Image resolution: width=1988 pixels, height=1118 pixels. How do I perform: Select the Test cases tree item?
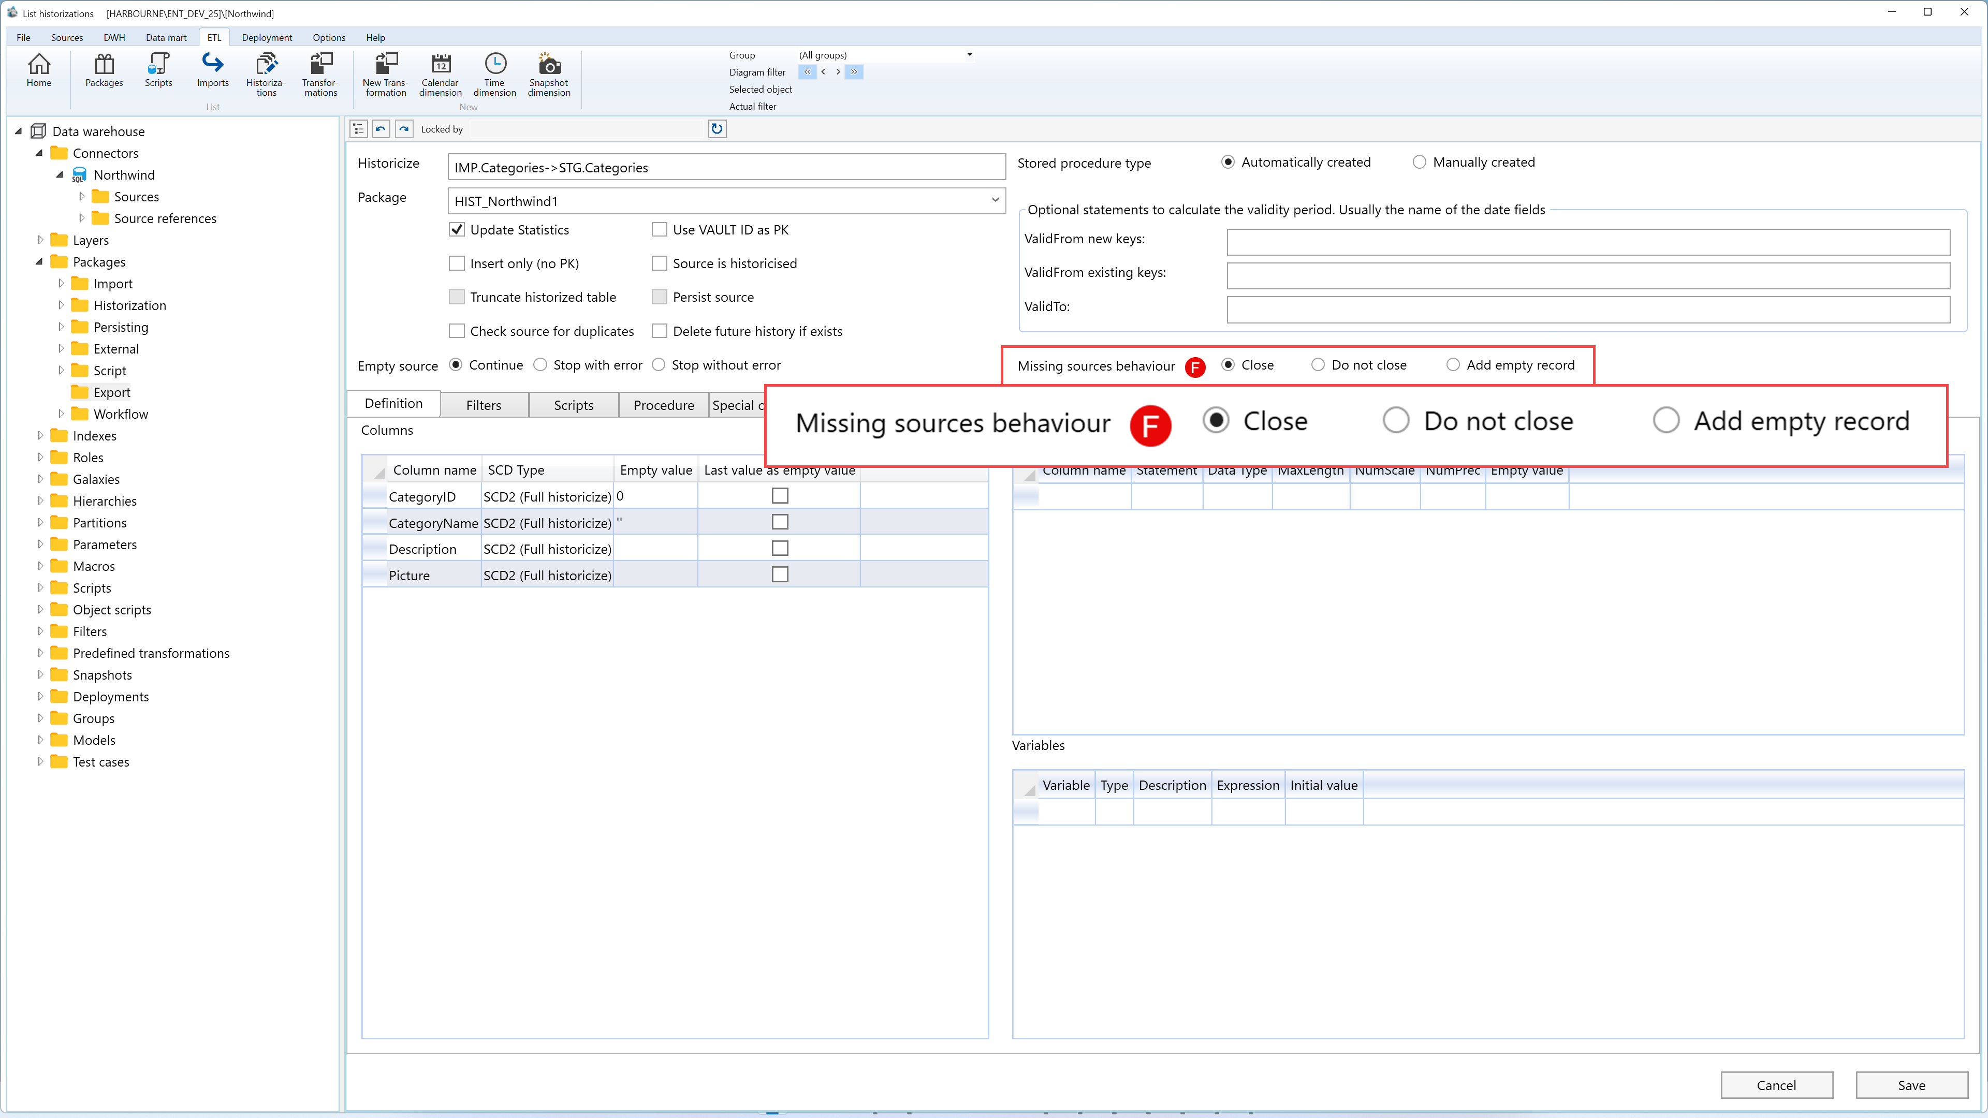point(100,761)
